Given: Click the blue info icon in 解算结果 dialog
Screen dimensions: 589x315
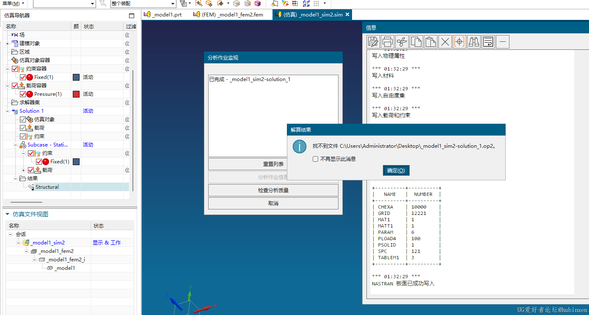Looking at the screenshot, I should (x=300, y=147).
